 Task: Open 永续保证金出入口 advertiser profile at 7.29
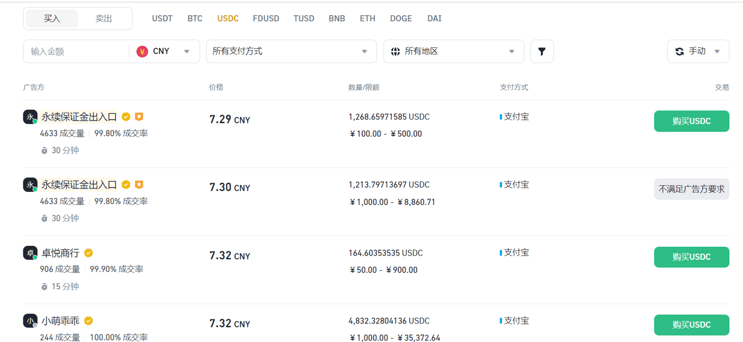(x=79, y=116)
